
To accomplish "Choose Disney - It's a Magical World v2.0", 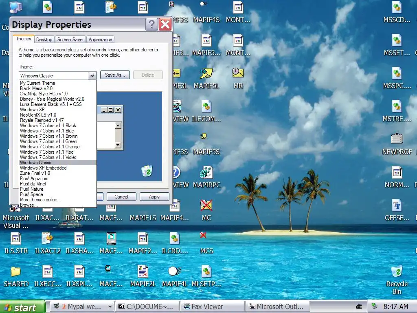I will (x=58, y=99).
